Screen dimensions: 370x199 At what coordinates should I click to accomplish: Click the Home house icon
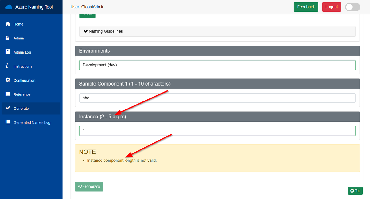[x=8, y=24]
